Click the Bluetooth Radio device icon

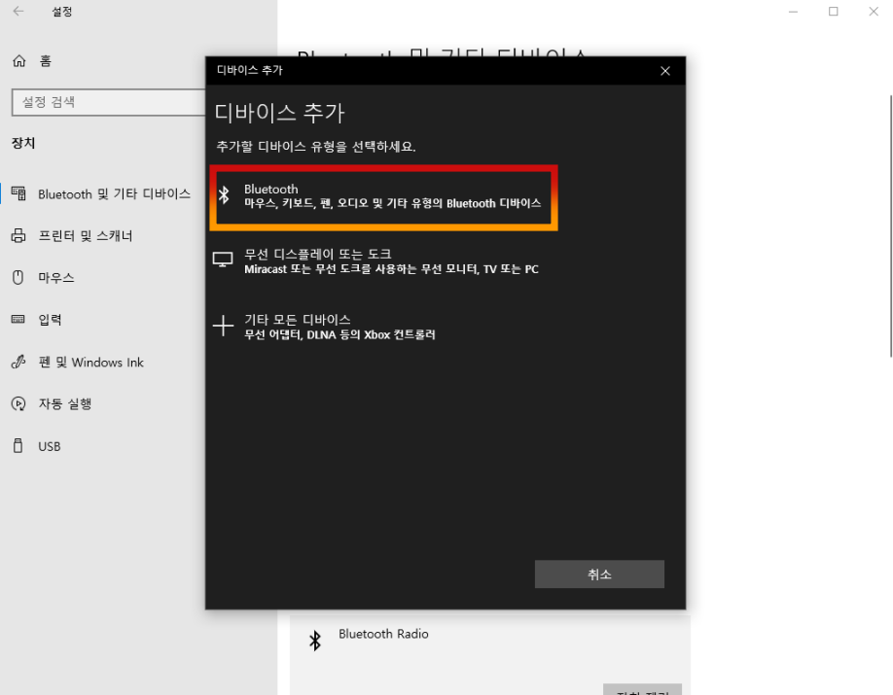coord(315,641)
